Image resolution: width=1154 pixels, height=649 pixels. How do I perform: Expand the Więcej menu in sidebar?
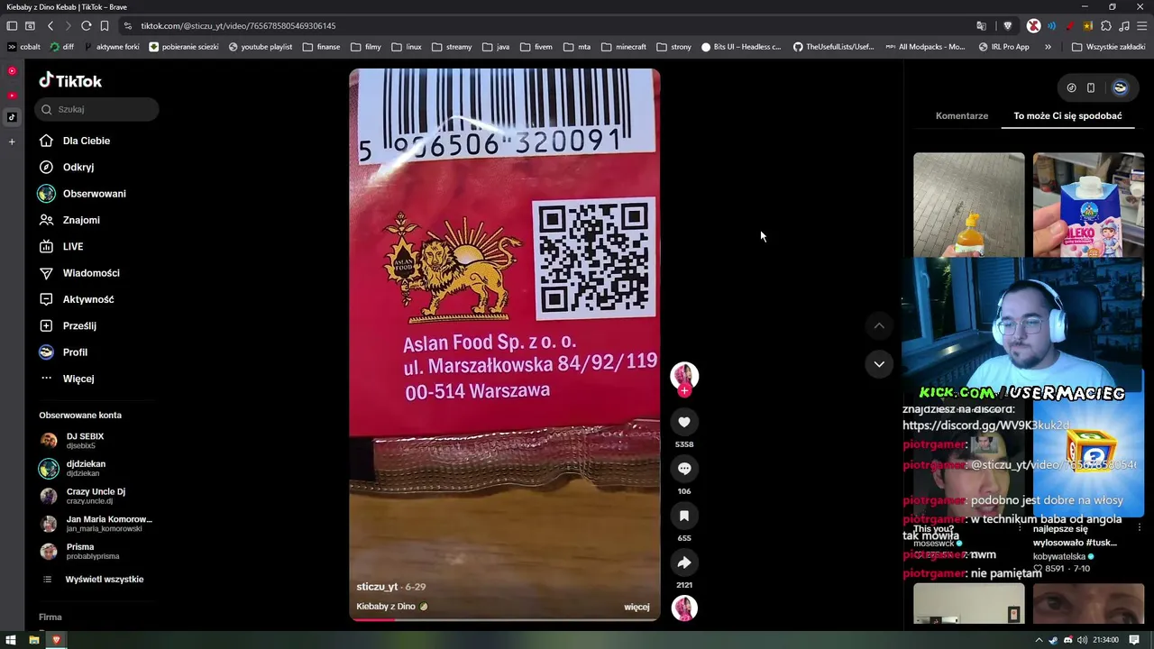[x=78, y=379]
